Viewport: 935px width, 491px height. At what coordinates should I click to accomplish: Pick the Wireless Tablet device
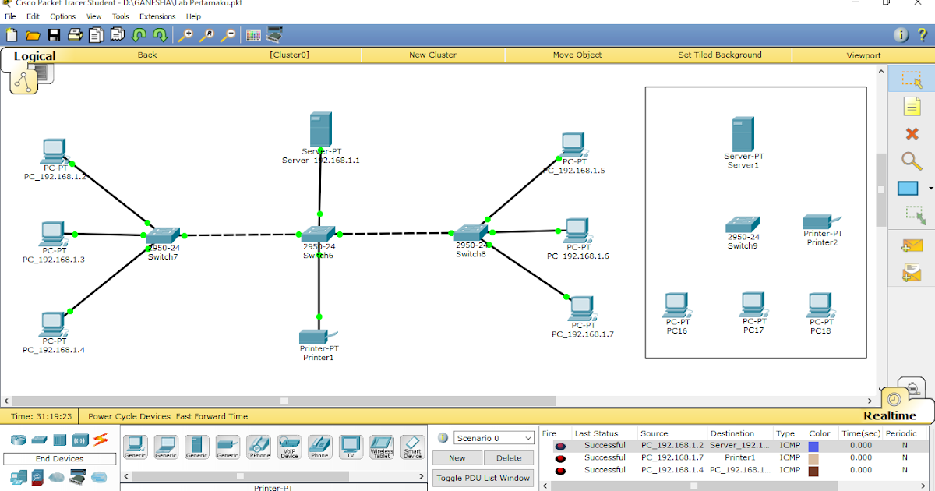382,447
